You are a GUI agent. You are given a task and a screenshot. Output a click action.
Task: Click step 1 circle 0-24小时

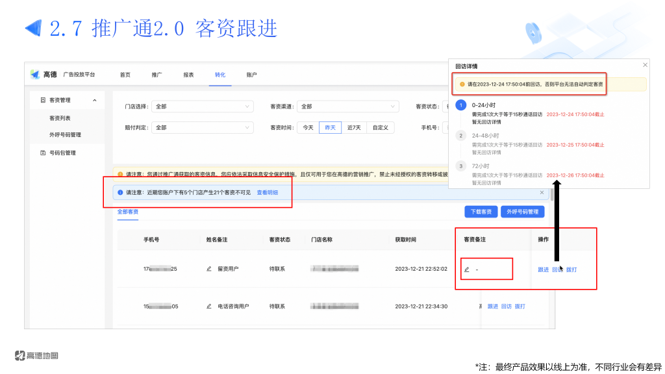coord(461,105)
